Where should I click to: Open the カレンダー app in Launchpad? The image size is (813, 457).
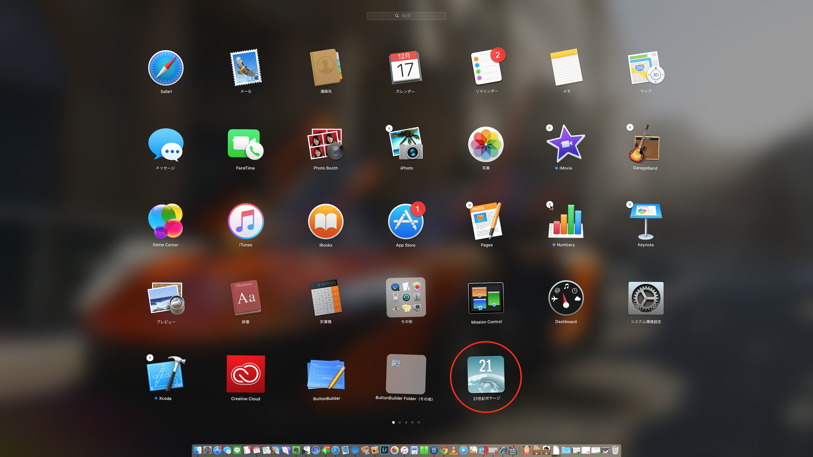pos(406,67)
